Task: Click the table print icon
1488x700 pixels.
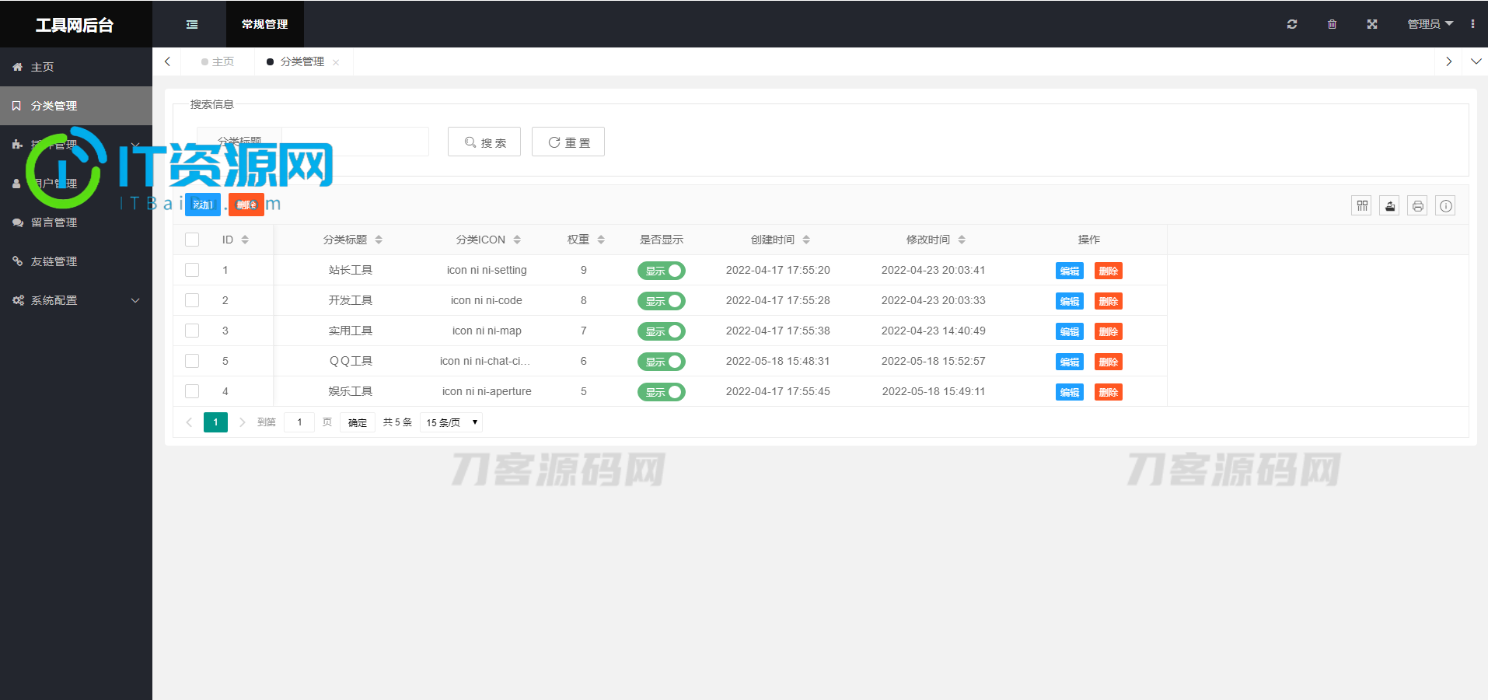Action: [1417, 205]
